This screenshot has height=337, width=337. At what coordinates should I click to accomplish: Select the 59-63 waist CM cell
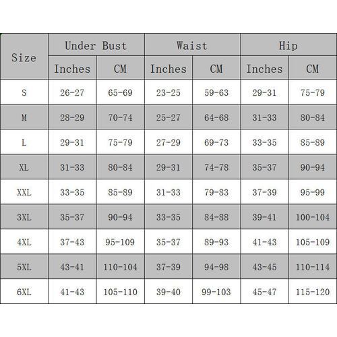[x=216, y=92]
